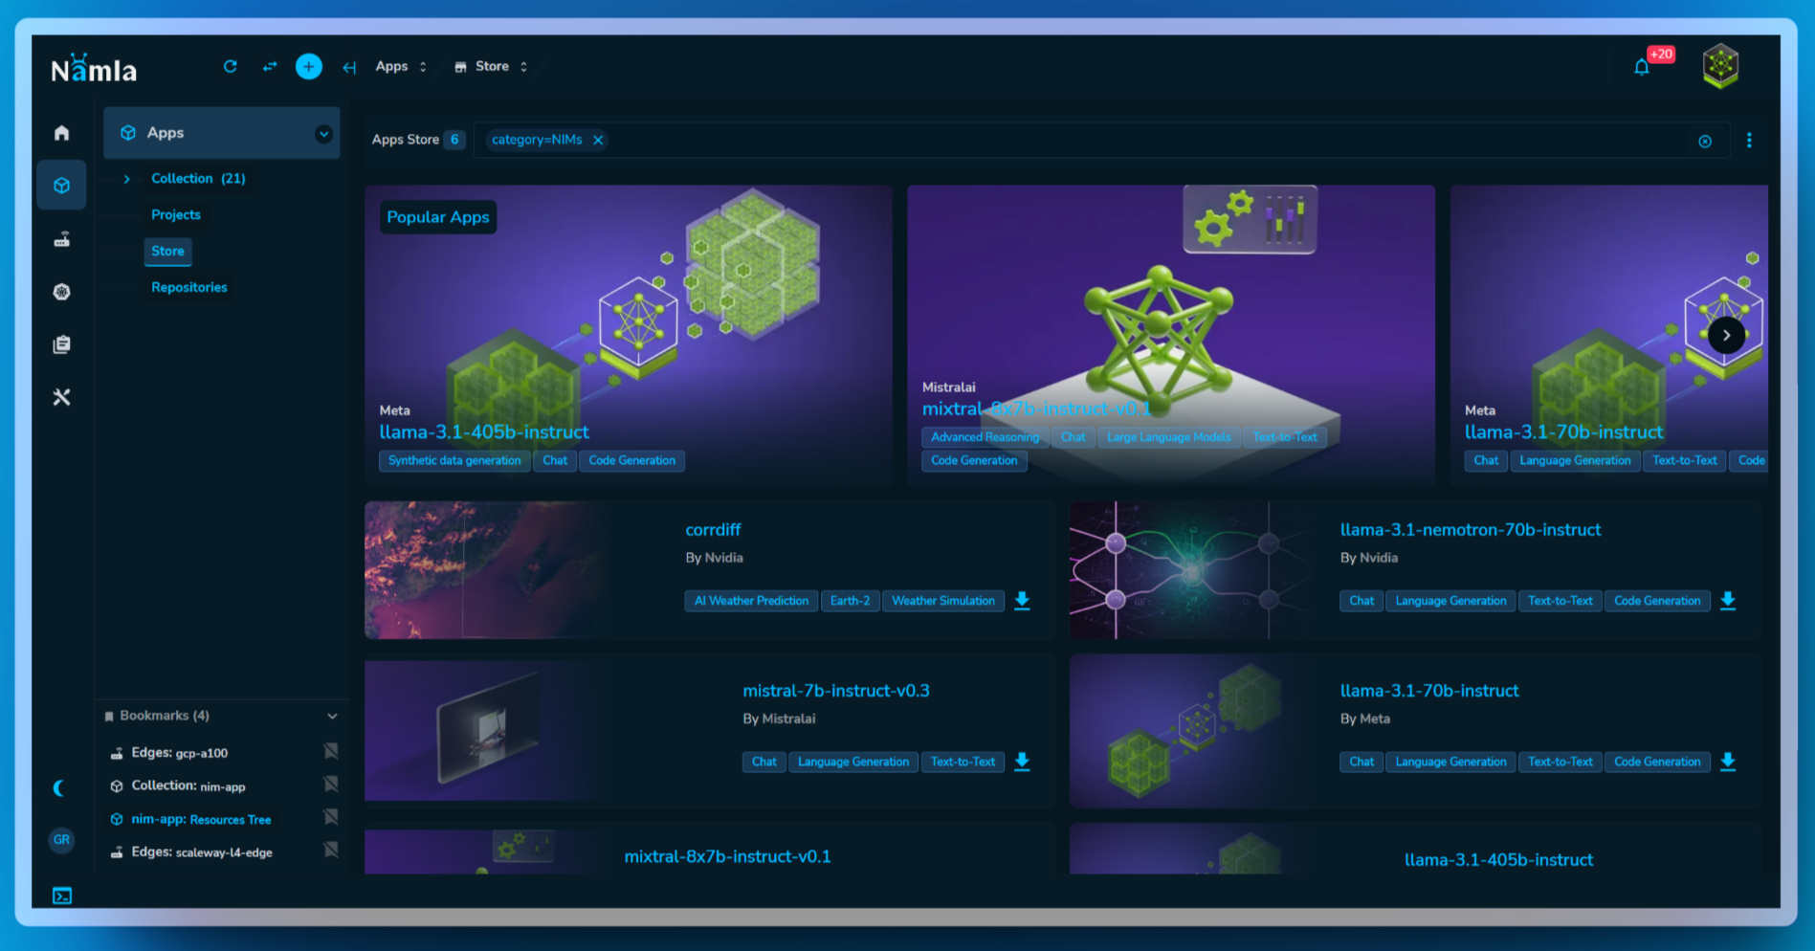
Task: Click the Apps Store count badge 6
Action: click(x=454, y=140)
